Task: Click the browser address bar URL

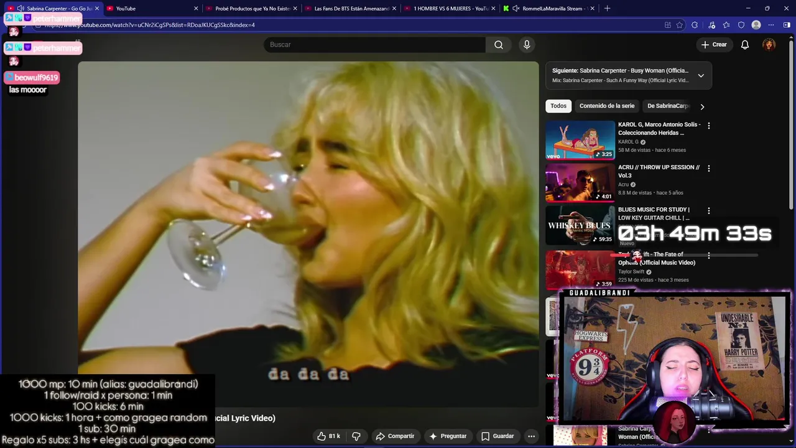Action: [149, 25]
